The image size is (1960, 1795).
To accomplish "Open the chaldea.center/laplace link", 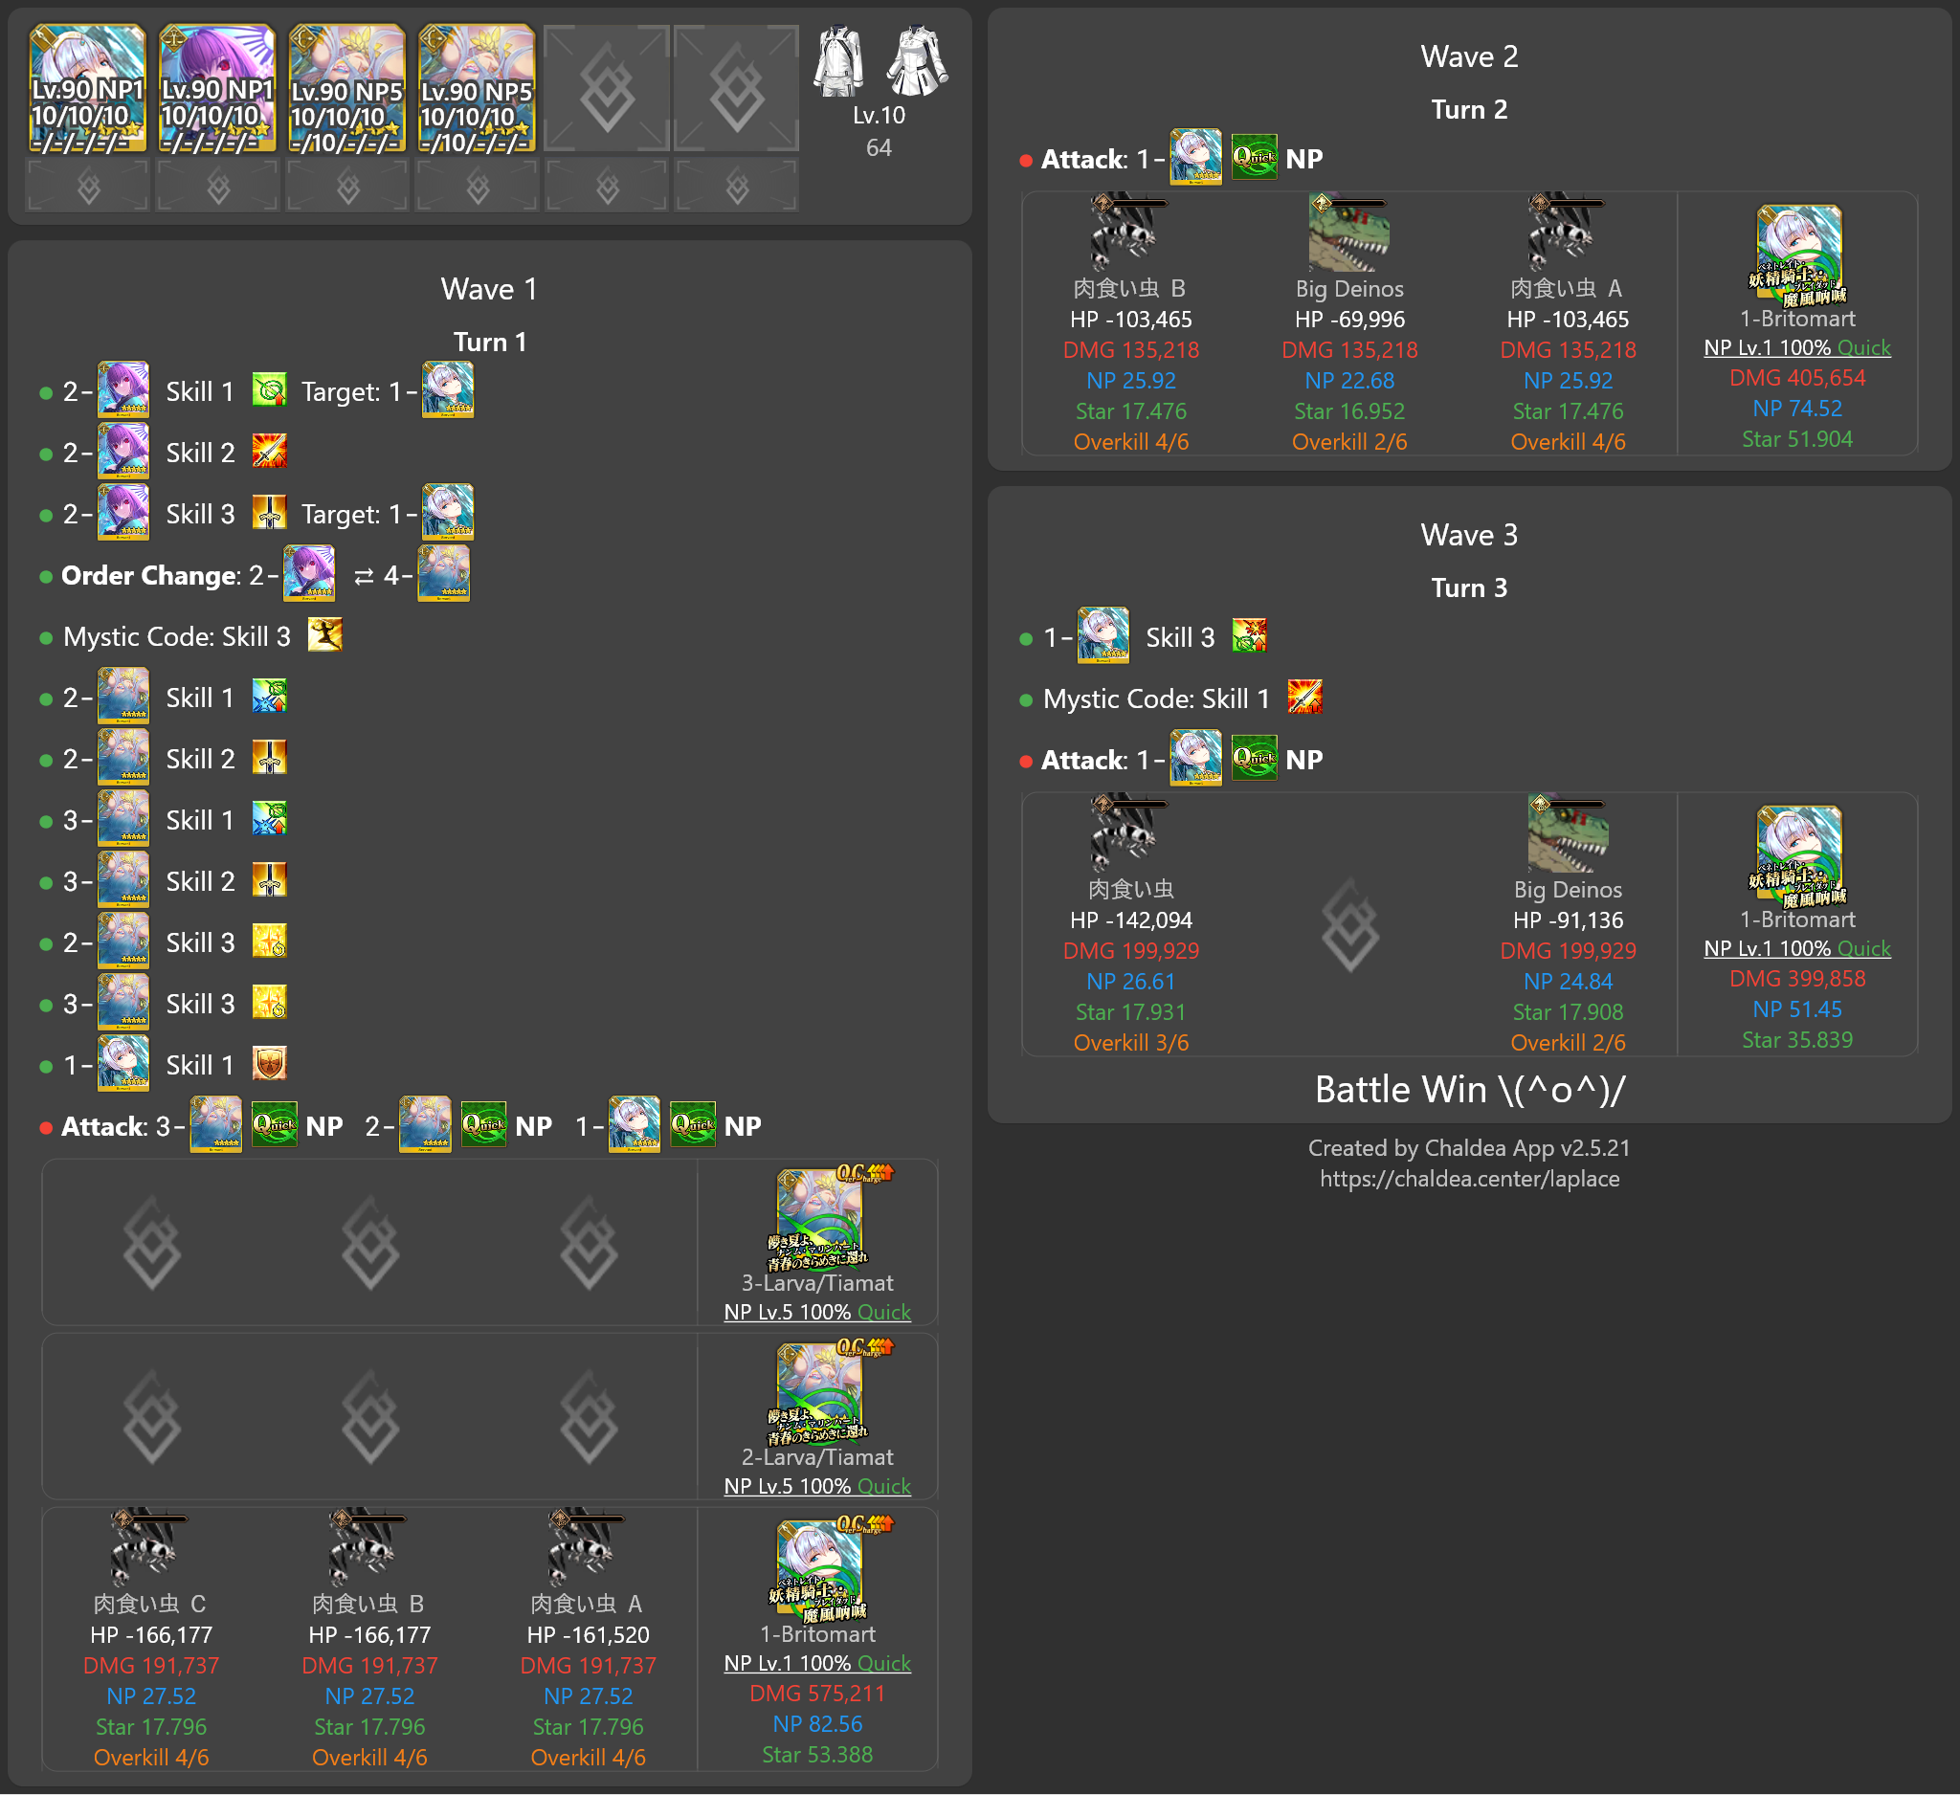I will (1468, 1178).
